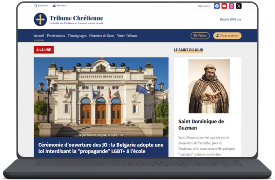Select the Accueil menu item
The image size is (275, 180).
(x=39, y=36)
